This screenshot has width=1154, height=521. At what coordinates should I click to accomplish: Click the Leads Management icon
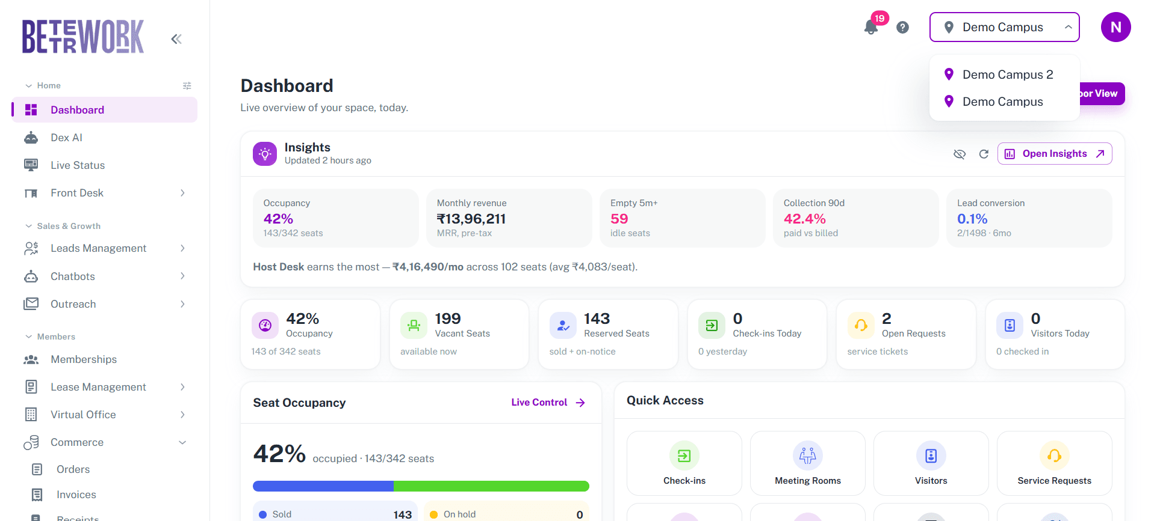pyautogui.click(x=31, y=248)
